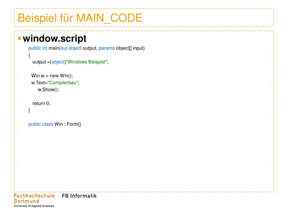Viewport: 288px width, 216px height.
Task: Click the 'Fachhochschule Dortmund' logo text
Action: pos(34,198)
